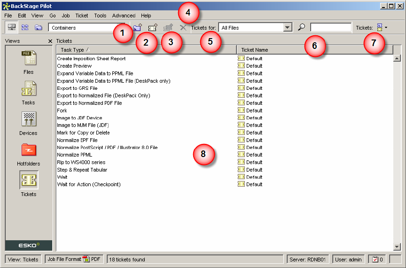
Task: Click the greyed duplicate ticket icon
Action: pyautogui.click(x=168, y=27)
